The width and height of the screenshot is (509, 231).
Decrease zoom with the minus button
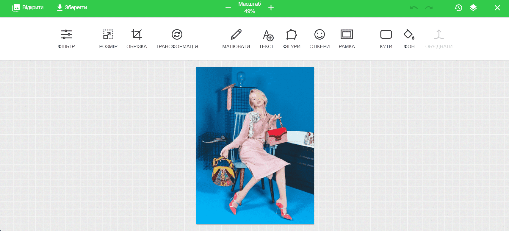pos(228,8)
